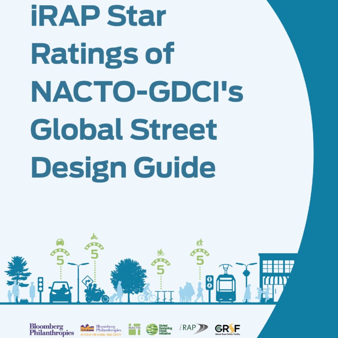Click the title line 'NACTO-GDCI's'
Image resolution: width=338 pixels, height=338 pixels.
(x=137, y=91)
